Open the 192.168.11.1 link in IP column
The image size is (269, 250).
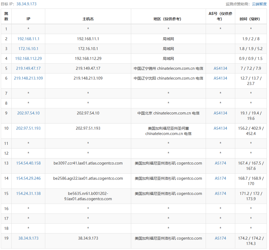28,39
